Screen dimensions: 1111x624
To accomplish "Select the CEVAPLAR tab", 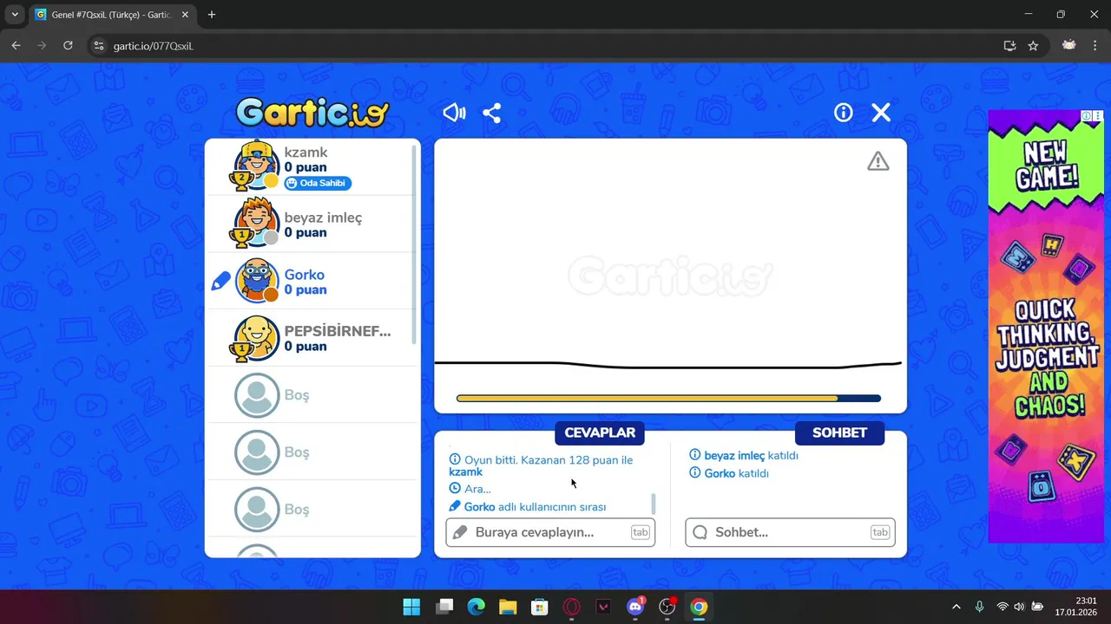I will [x=600, y=432].
